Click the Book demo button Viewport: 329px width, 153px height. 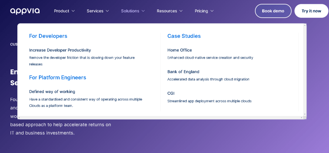(273, 11)
